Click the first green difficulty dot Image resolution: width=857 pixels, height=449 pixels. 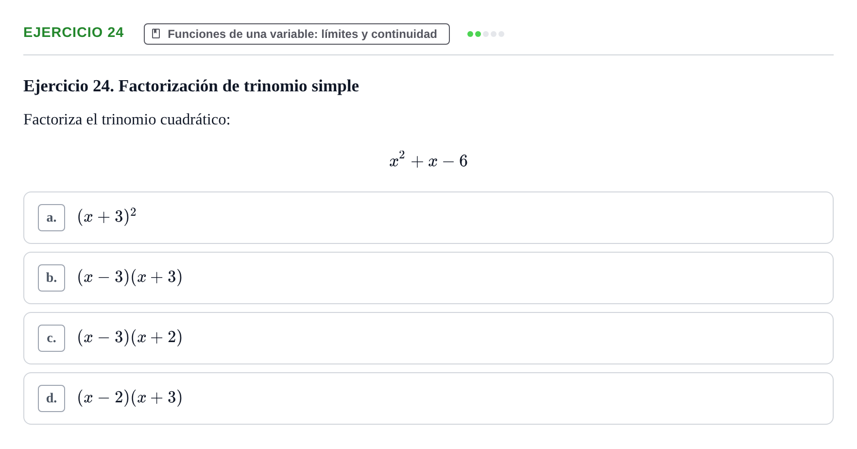pos(470,34)
